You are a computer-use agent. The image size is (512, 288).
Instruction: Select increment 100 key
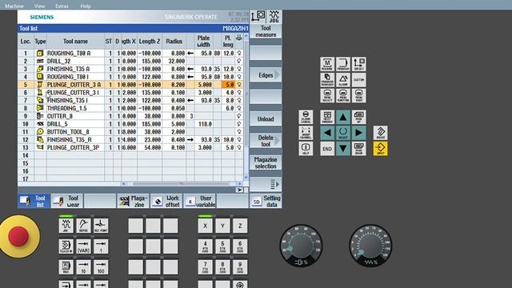point(101,267)
